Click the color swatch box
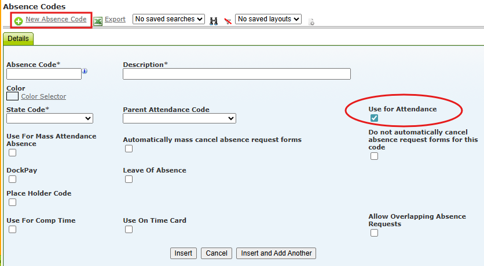Image resolution: width=484 pixels, height=266 pixels. [x=12, y=96]
